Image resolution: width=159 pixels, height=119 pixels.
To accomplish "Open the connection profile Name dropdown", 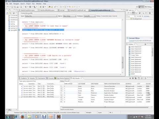I will click(x=70, y=16).
